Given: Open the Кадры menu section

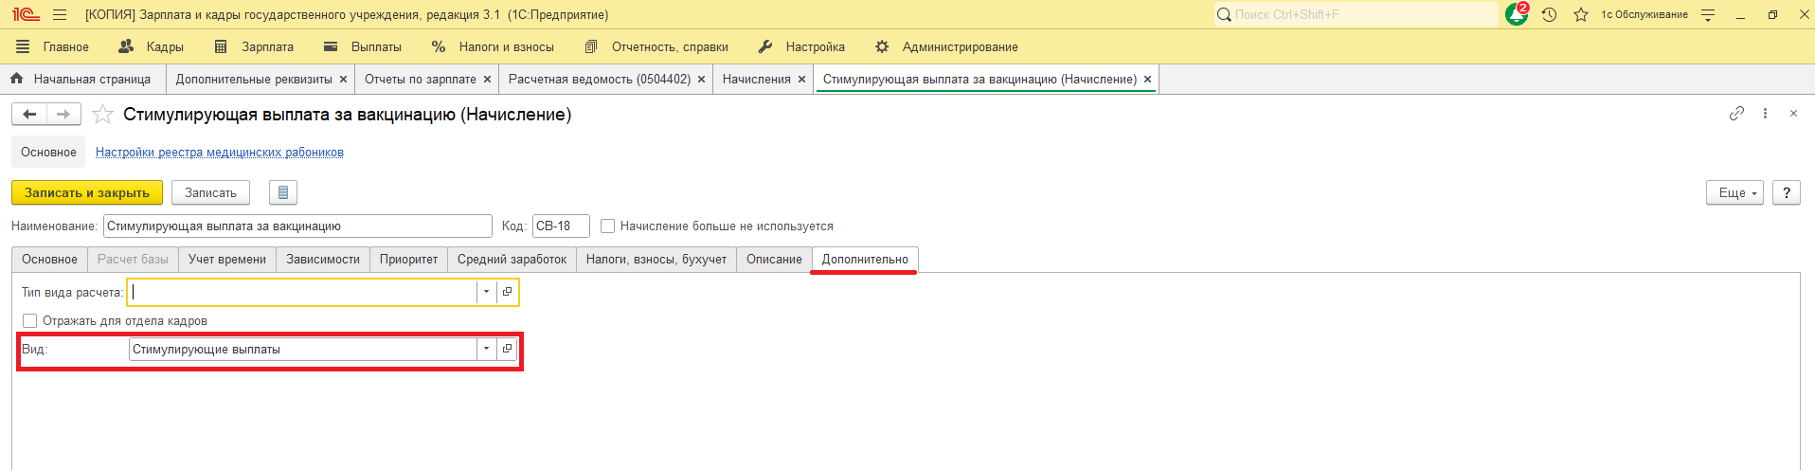Looking at the screenshot, I should click(x=152, y=46).
